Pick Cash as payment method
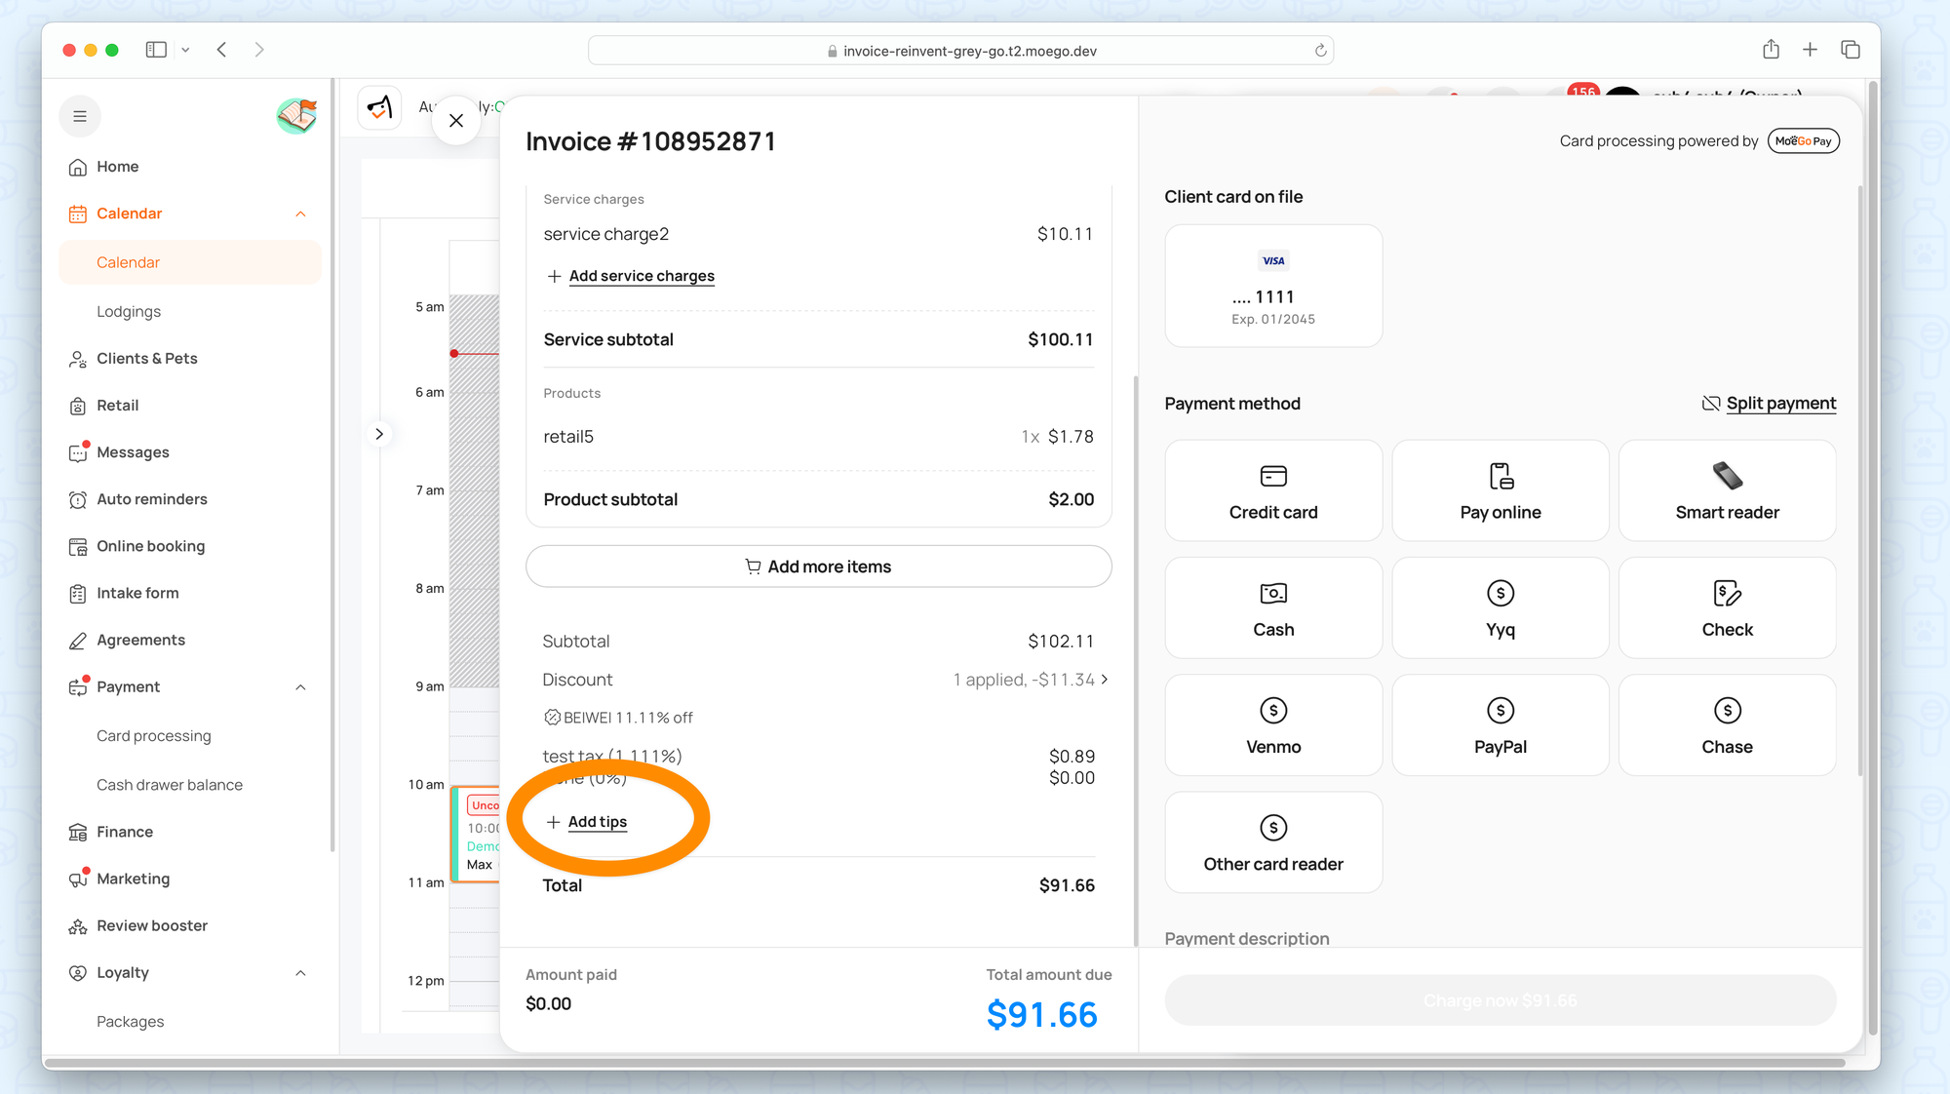The width and height of the screenshot is (1950, 1094). [1272, 607]
